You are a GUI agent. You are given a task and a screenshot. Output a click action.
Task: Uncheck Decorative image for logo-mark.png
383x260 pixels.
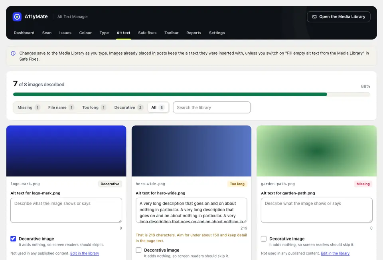13,239
